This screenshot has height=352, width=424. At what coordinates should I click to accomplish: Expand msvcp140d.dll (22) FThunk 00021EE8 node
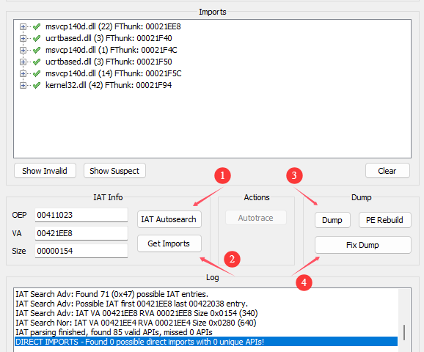[23, 26]
